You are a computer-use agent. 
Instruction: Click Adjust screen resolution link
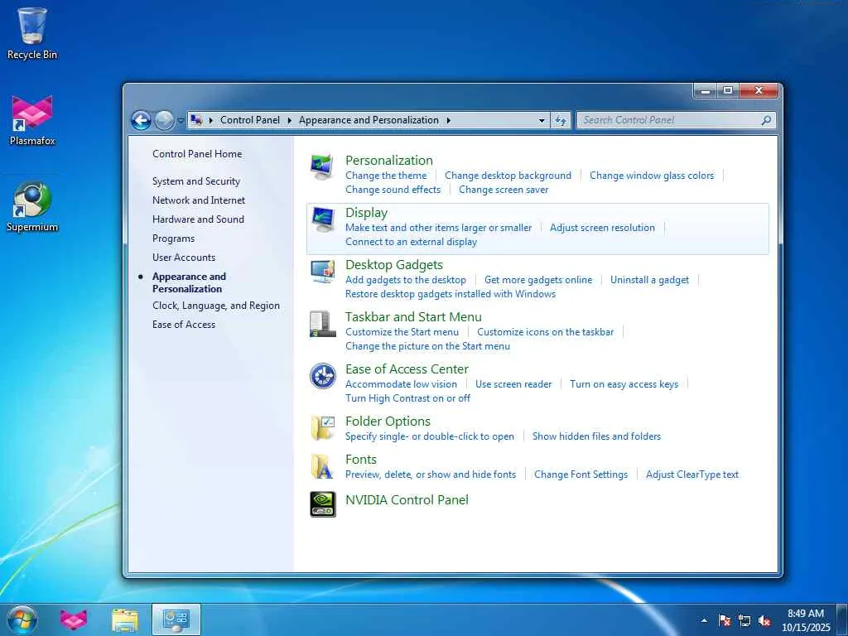(602, 228)
